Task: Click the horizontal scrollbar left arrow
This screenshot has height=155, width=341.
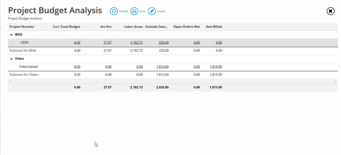Action: 10,81
